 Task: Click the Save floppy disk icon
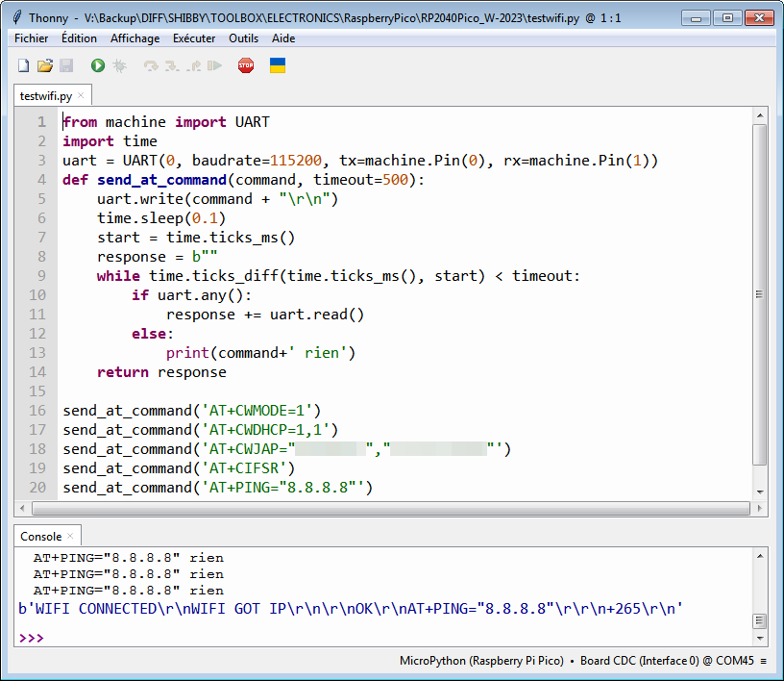click(x=66, y=65)
